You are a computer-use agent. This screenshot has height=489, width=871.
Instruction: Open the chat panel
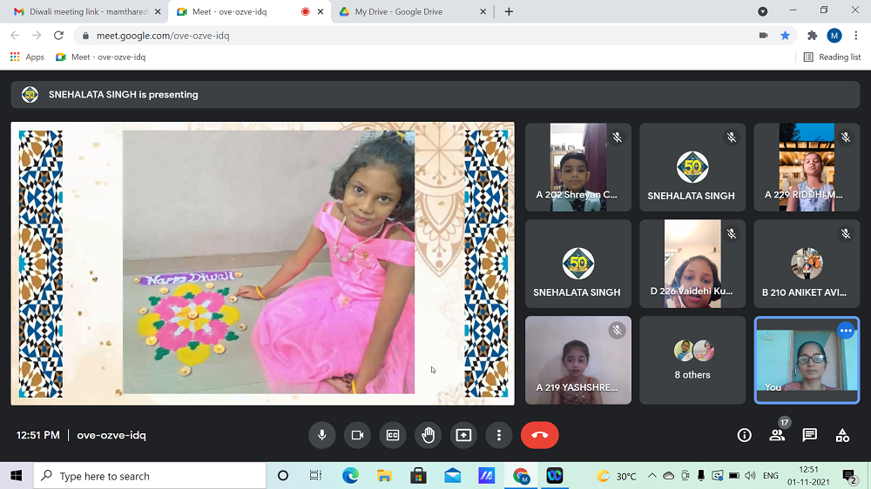click(x=809, y=435)
